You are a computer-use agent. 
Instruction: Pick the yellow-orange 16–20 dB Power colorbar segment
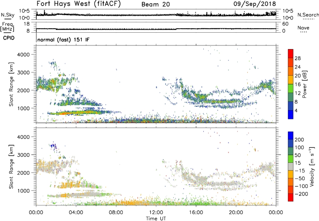point(291,79)
